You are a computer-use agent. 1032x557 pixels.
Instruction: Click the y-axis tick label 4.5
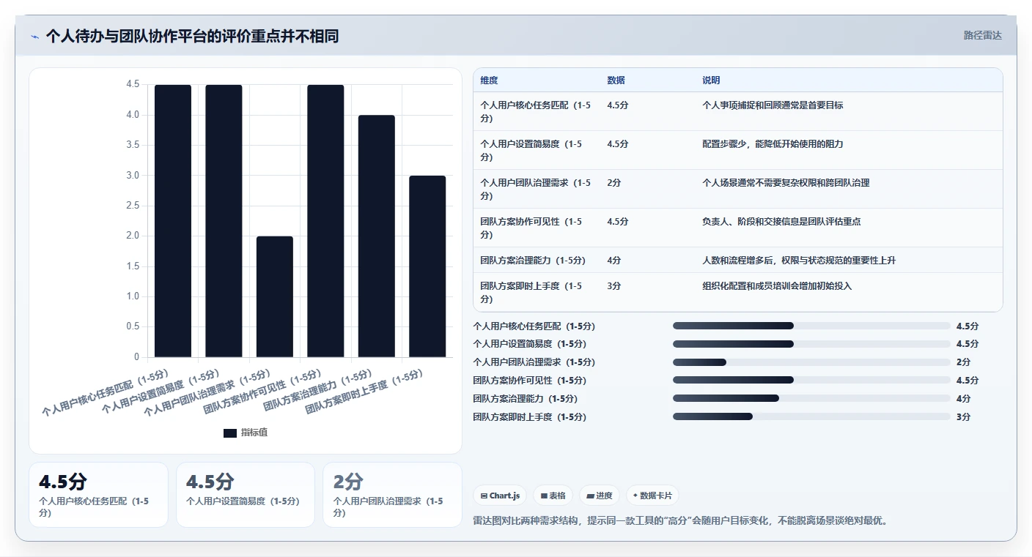coord(133,85)
